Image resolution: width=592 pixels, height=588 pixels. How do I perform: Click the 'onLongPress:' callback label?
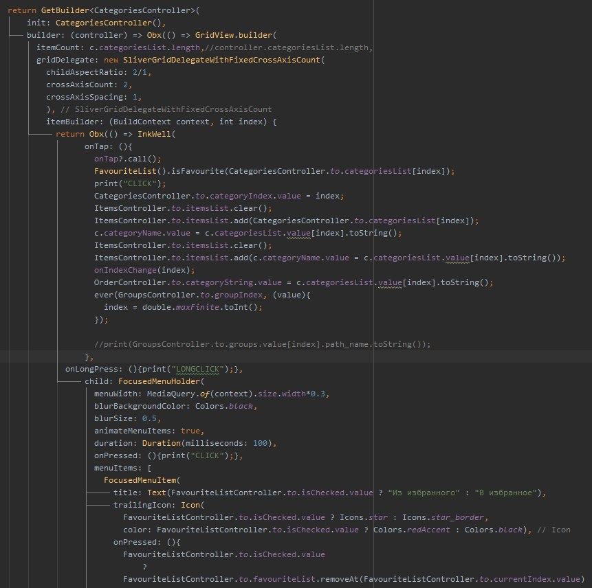(94, 370)
